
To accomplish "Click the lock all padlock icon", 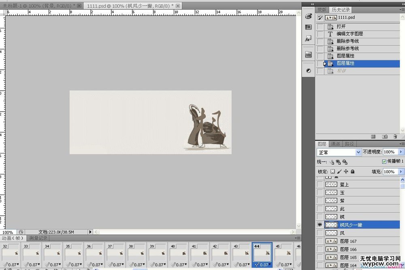I will tap(352, 172).
